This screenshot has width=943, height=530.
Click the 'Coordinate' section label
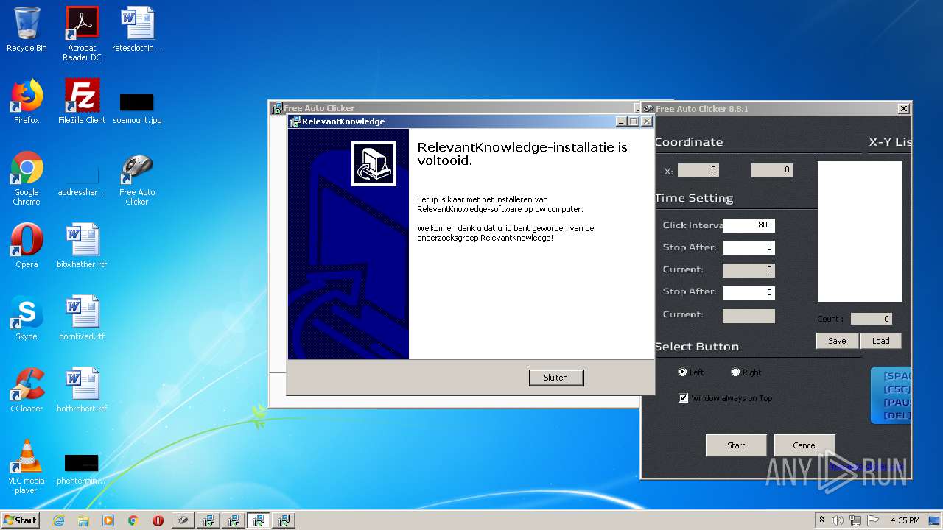[x=689, y=142]
